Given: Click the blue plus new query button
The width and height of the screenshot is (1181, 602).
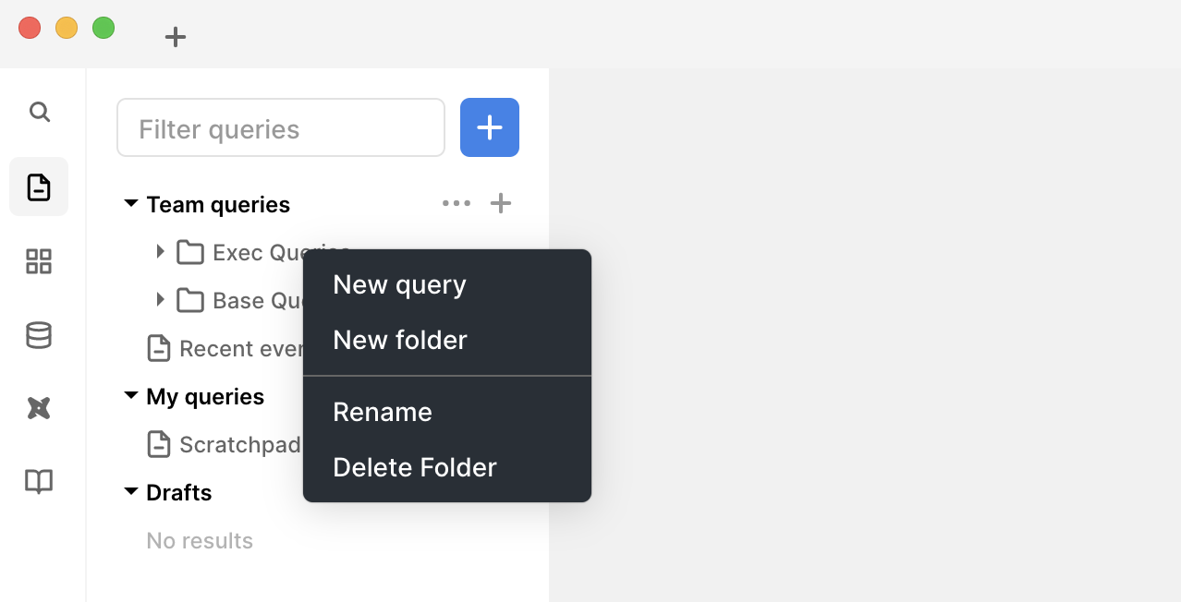Looking at the screenshot, I should pos(490,127).
